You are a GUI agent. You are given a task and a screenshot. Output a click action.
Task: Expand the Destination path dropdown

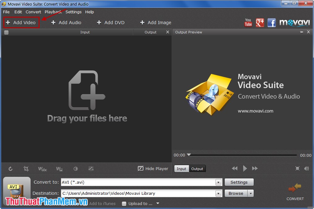[219, 193]
